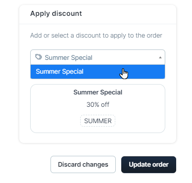Open the Summer Special discount preview card
Image resolution: width=192 pixels, height=183 pixels.
click(x=97, y=109)
